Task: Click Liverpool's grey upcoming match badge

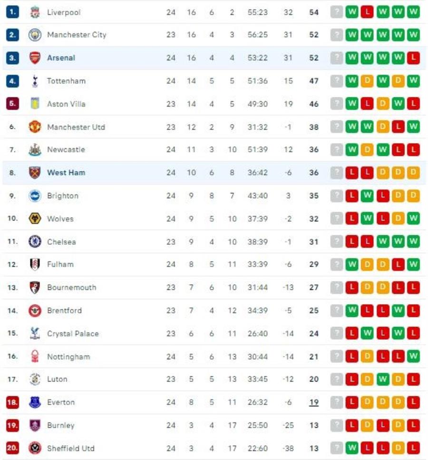Action: point(337,12)
